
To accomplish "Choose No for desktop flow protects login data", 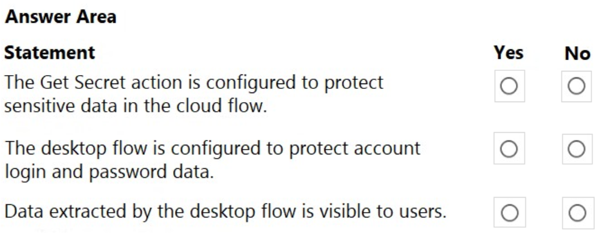I will coord(577,149).
